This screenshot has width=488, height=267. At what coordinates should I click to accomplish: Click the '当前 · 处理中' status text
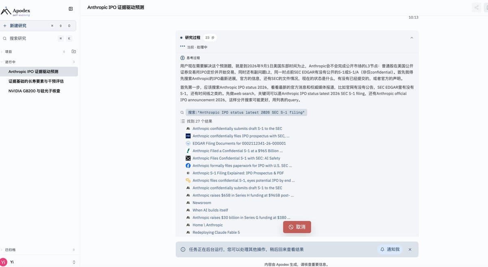pyautogui.click(x=197, y=47)
